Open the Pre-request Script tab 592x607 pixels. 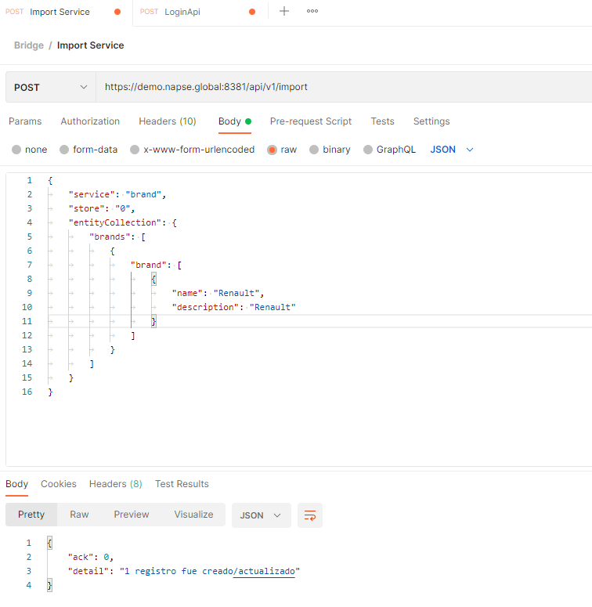pos(311,121)
